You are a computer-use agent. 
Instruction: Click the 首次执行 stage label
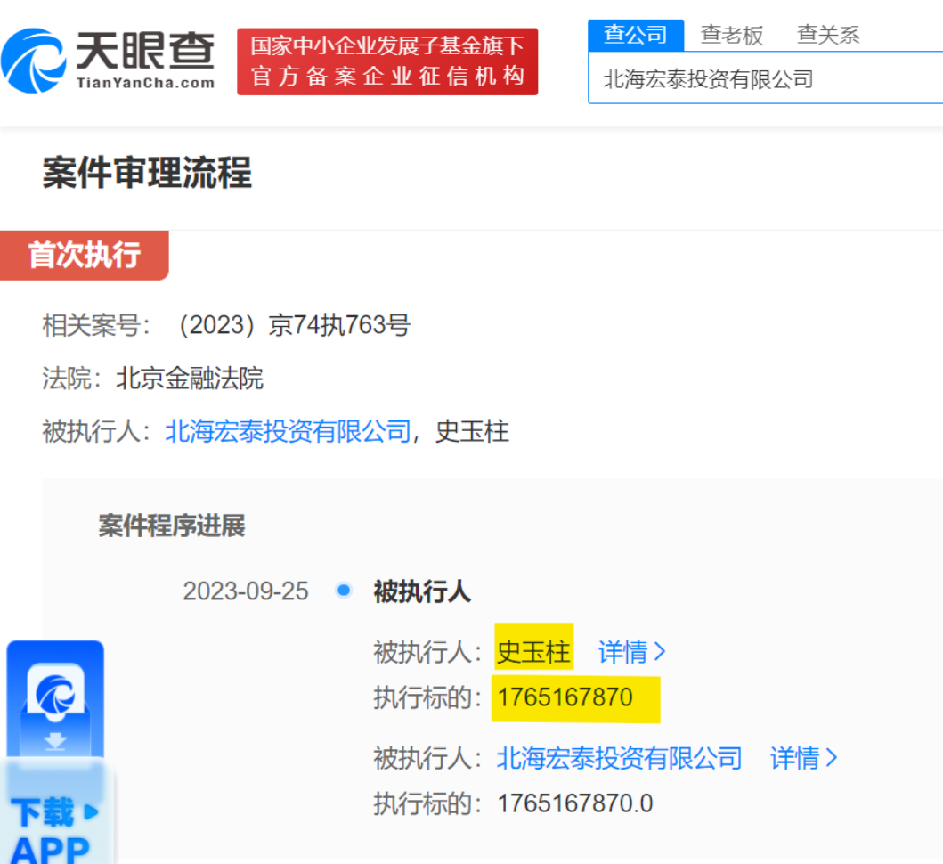click(x=85, y=255)
